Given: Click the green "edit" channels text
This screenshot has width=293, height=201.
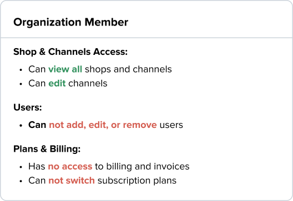Looking at the screenshot, I should (x=57, y=83).
